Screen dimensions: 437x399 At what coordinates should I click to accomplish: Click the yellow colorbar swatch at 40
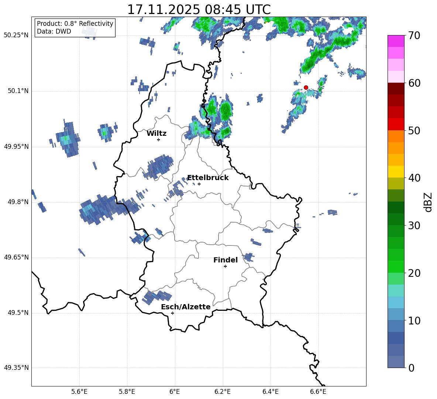tap(396, 172)
